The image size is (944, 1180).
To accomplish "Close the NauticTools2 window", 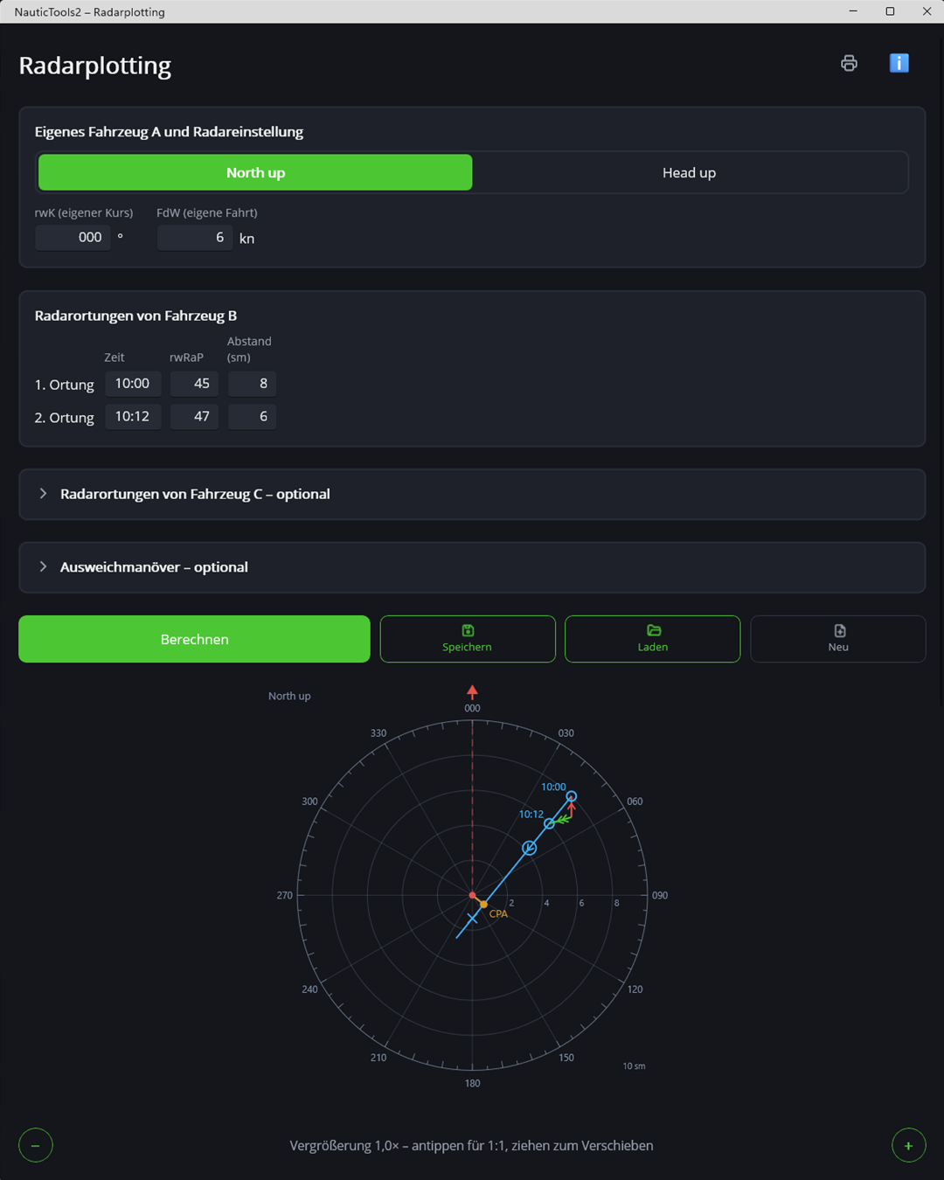I will [927, 11].
